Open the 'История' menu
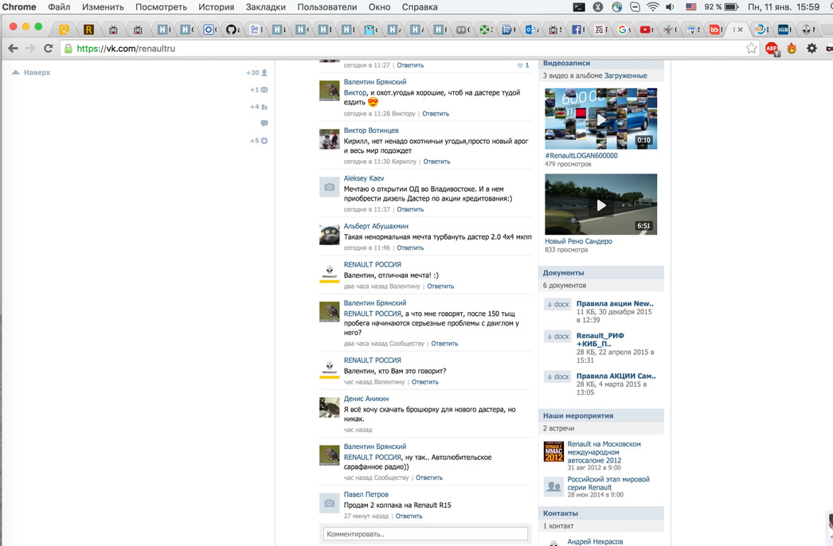 tap(216, 7)
